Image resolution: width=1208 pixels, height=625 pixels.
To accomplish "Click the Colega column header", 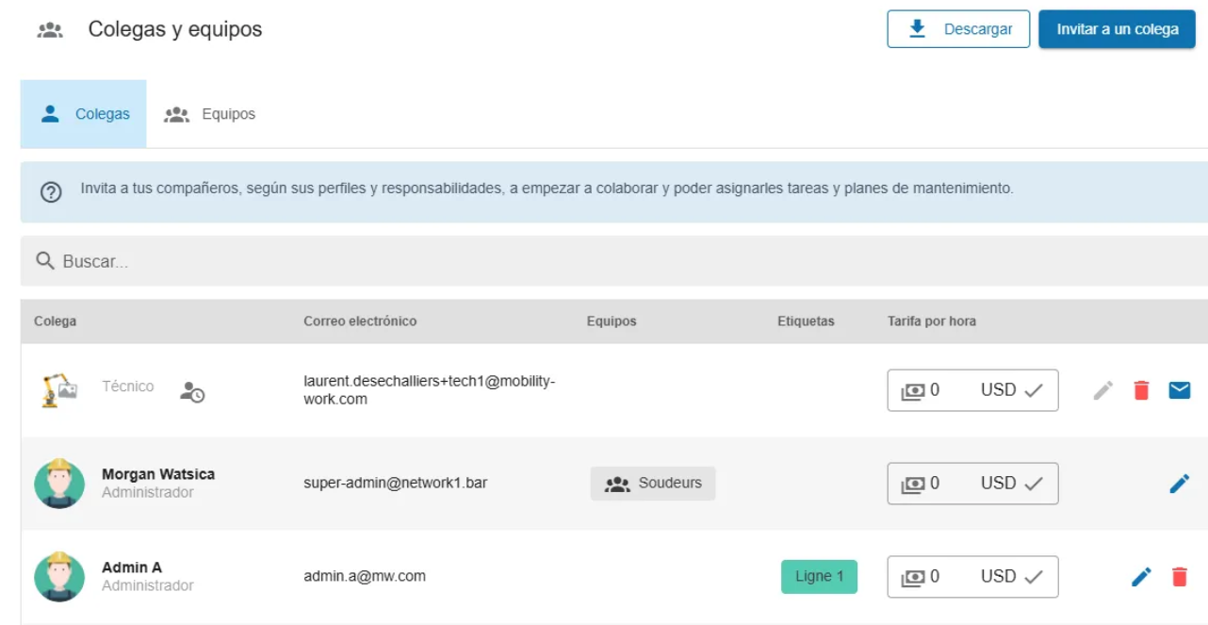I will (x=56, y=321).
